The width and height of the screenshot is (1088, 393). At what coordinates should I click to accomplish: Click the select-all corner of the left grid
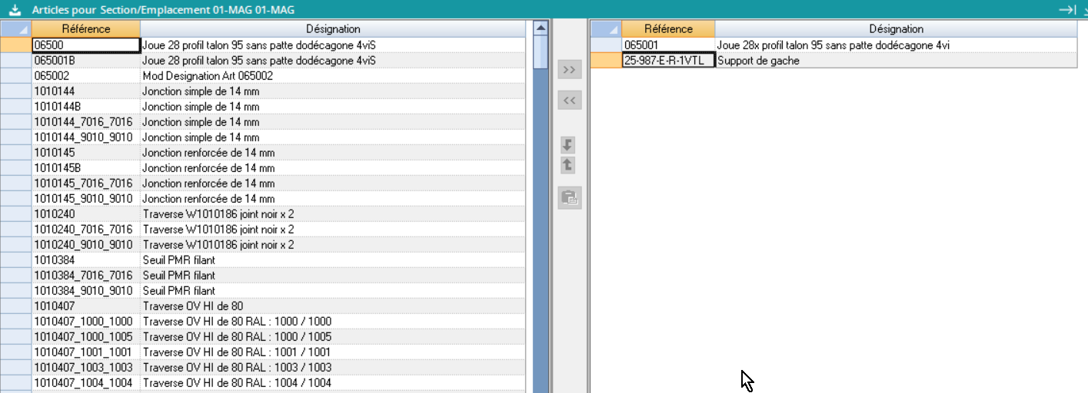pos(15,29)
